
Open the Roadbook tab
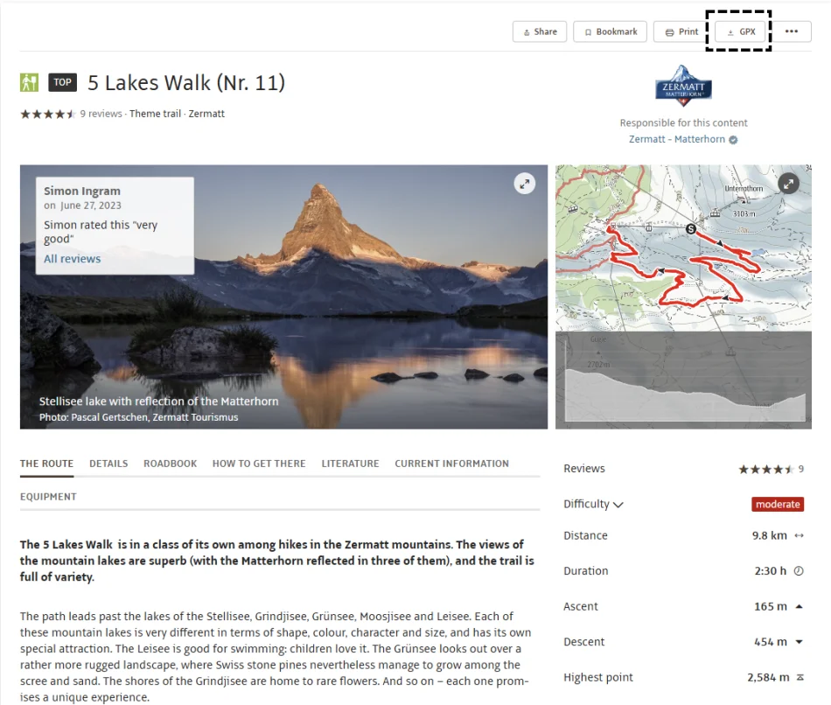170,464
